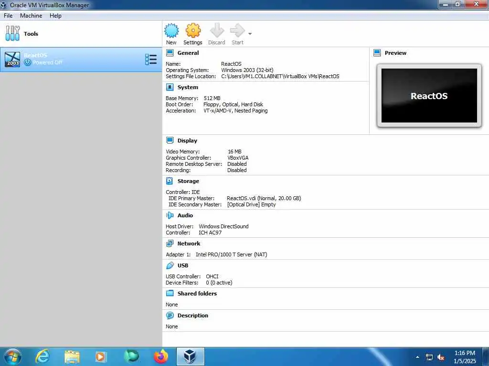Open Windows Media Player from the taskbar
The image size is (489, 366).
100,356
